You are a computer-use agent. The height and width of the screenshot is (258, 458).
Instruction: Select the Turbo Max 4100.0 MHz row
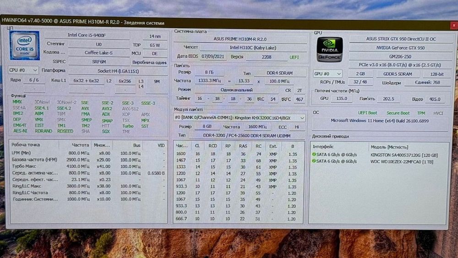[88, 166]
